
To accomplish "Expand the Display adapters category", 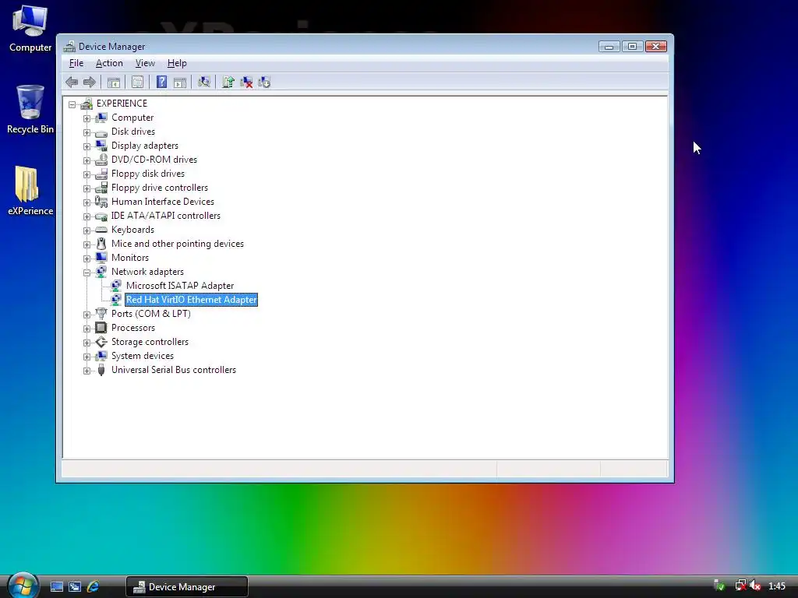I will pyautogui.click(x=87, y=146).
